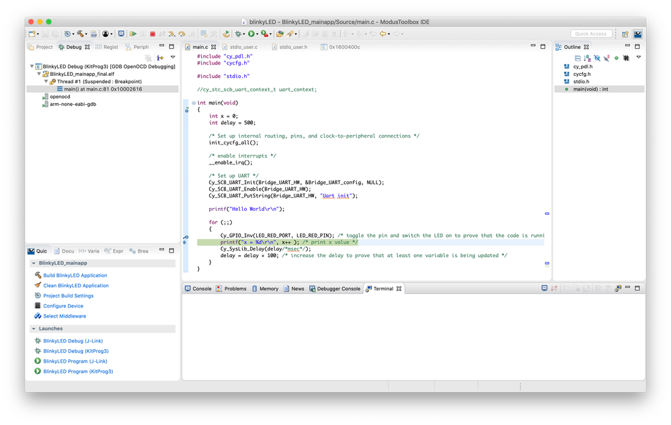Resume program execution with the green Resume icon
The height and width of the screenshot is (425, 671).
click(x=133, y=34)
